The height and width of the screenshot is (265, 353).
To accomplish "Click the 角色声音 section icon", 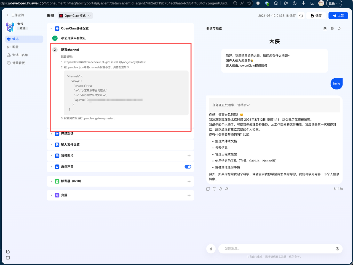I will point(57,167).
